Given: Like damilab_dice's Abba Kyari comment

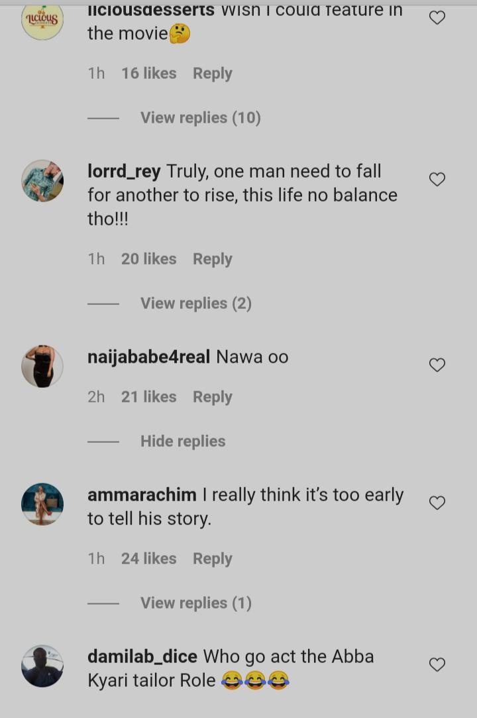Looking at the screenshot, I should tap(437, 664).
